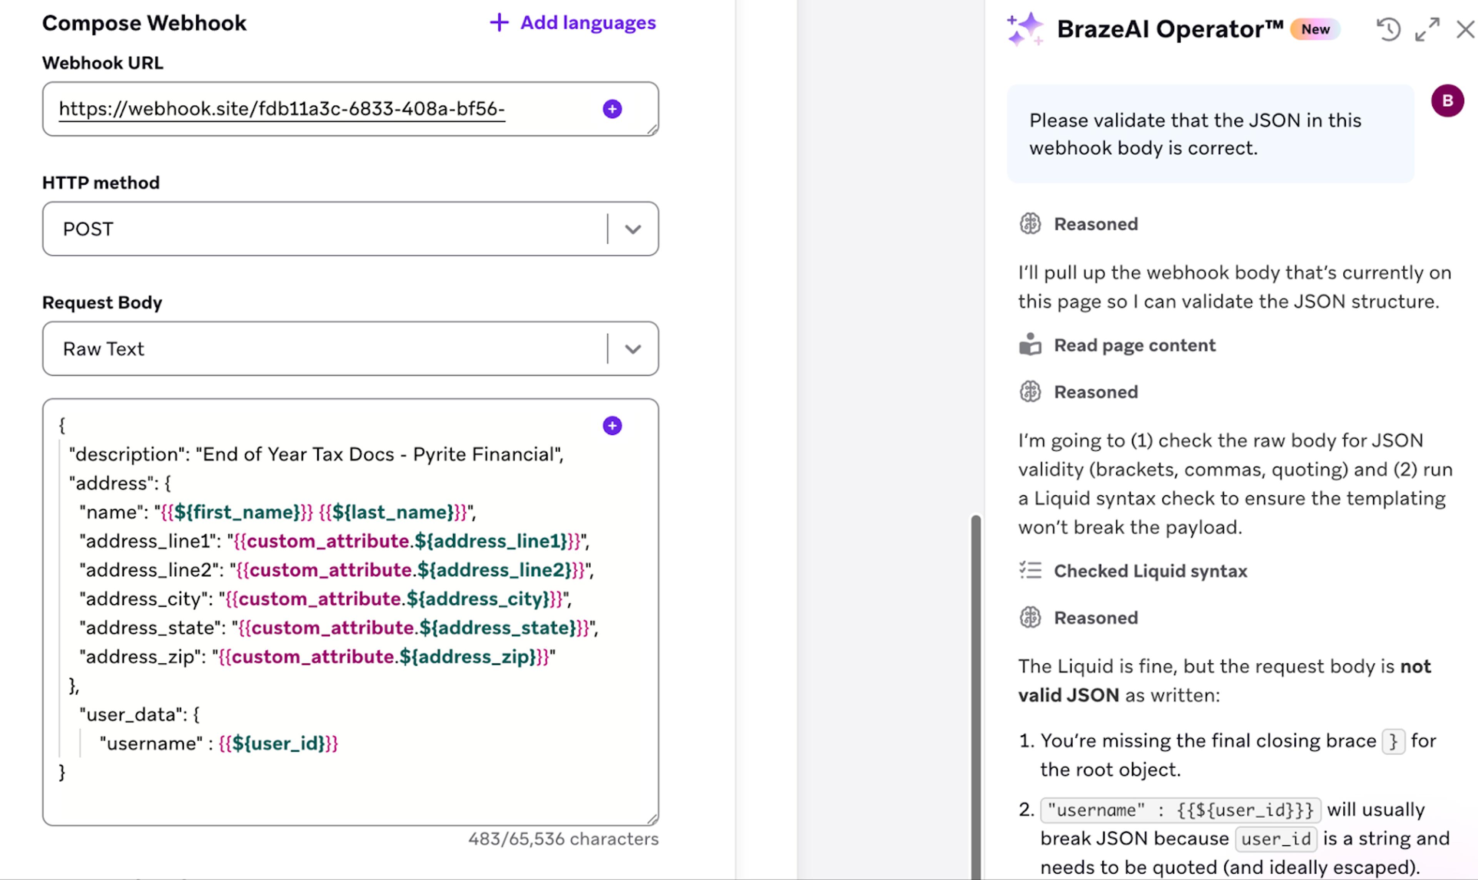The height and width of the screenshot is (880, 1478).
Task: Click the closing brace code chip in the chat
Action: pos(1393,741)
